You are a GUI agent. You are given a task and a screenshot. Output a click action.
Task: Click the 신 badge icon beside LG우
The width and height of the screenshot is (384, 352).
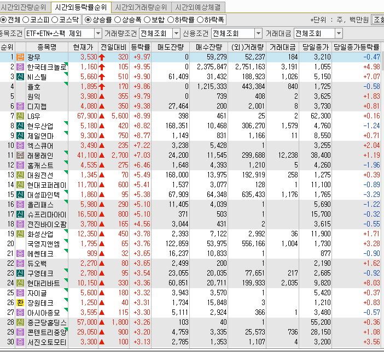tap(20, 116)
